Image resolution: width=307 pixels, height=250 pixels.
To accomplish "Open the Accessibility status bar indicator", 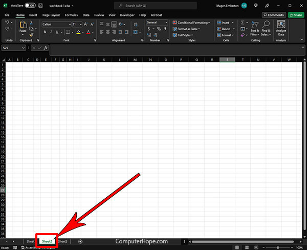I will coord(38,247).
